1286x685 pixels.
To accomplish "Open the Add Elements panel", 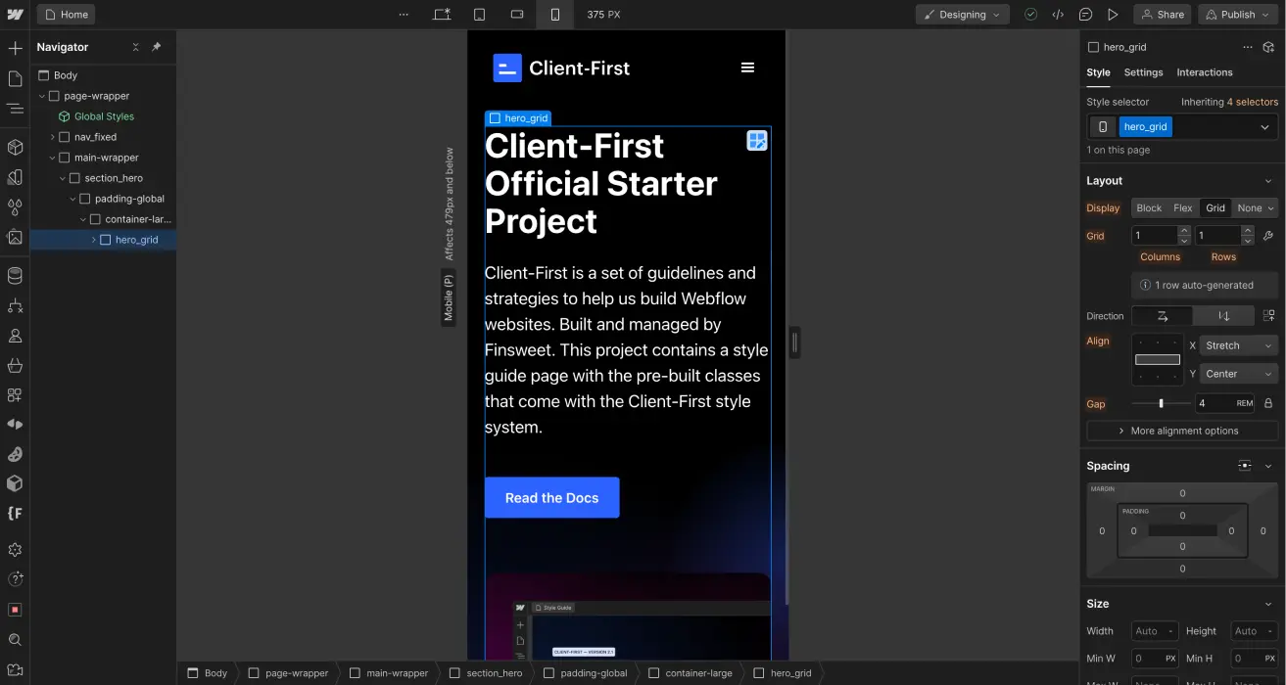I will [x=15, y=47].
